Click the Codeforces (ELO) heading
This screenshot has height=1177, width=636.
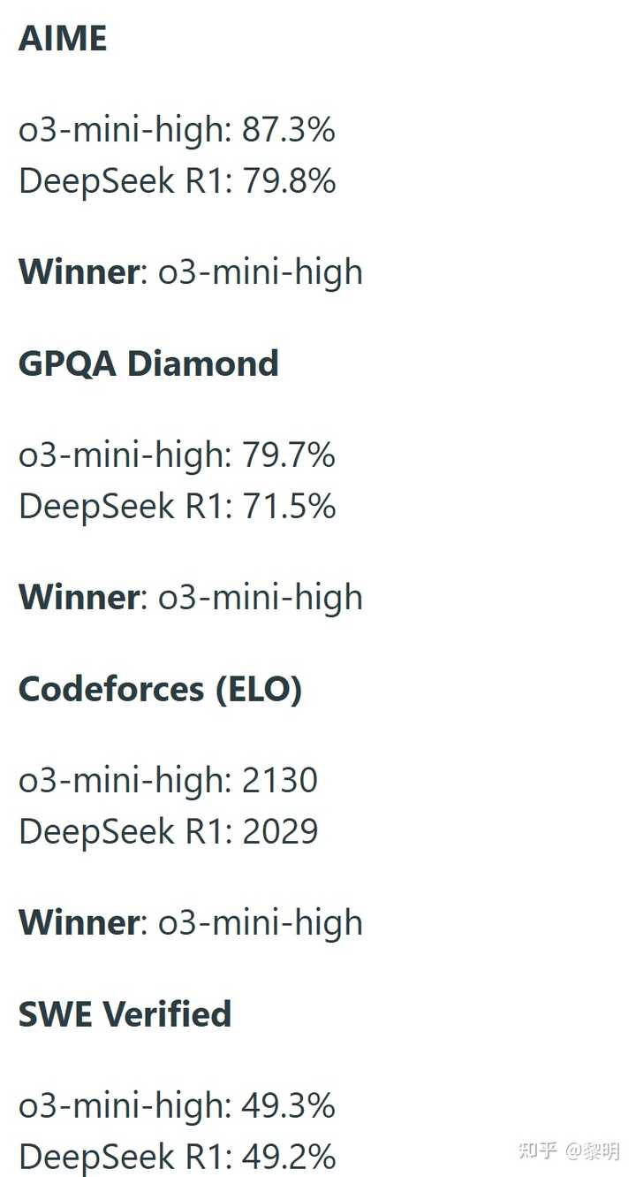[160, 689]
